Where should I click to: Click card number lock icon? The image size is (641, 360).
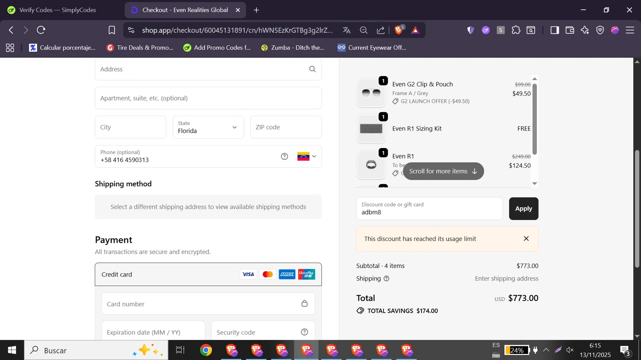(x=304, y=303)
